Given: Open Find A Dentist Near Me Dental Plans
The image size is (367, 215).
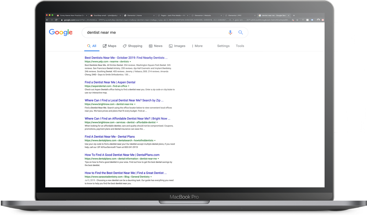Looking at the screenshot, I should 109,137.
